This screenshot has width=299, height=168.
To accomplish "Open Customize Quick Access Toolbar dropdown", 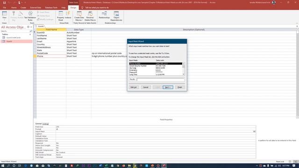I will click(x=25, y=3).
